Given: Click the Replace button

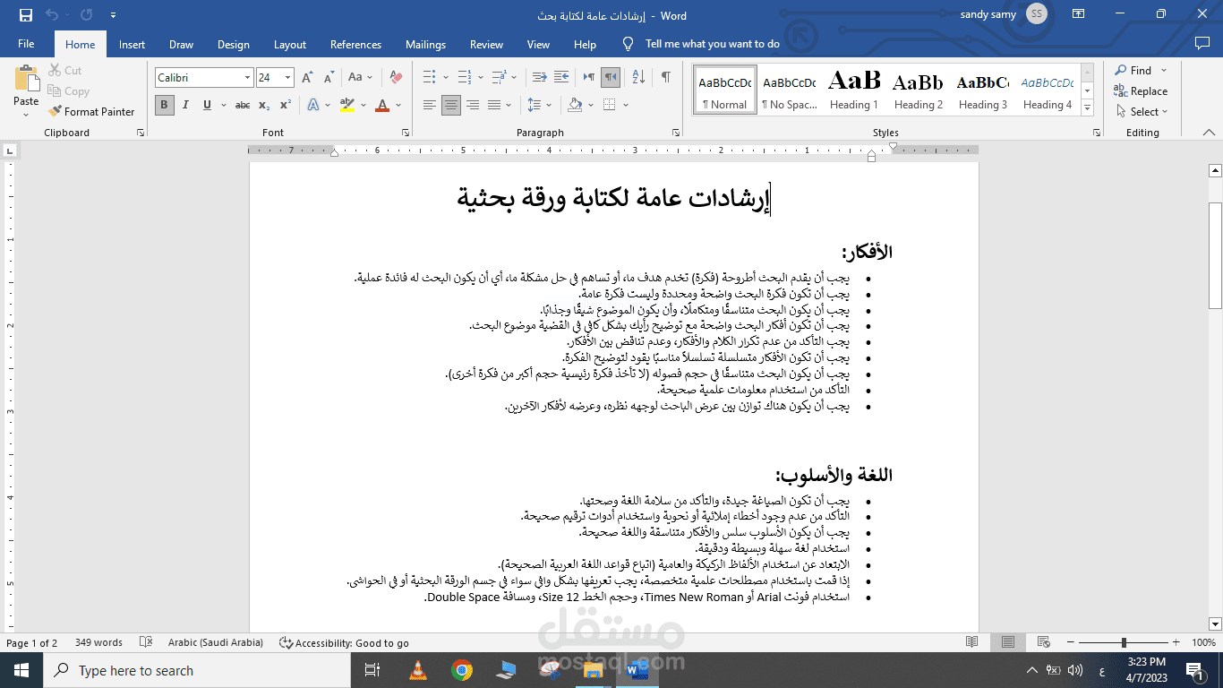Looking at the screenshot, I should (x=1141, y=90).
